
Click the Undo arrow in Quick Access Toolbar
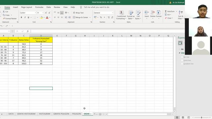(x=1, y=26)
